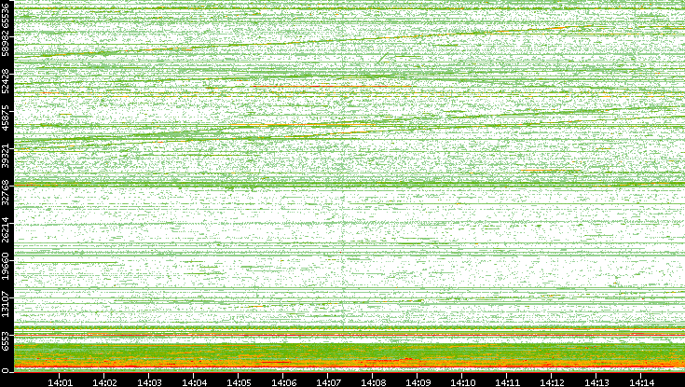
Task: Click the 14:13 time tick label
Action: click(596, 383)
